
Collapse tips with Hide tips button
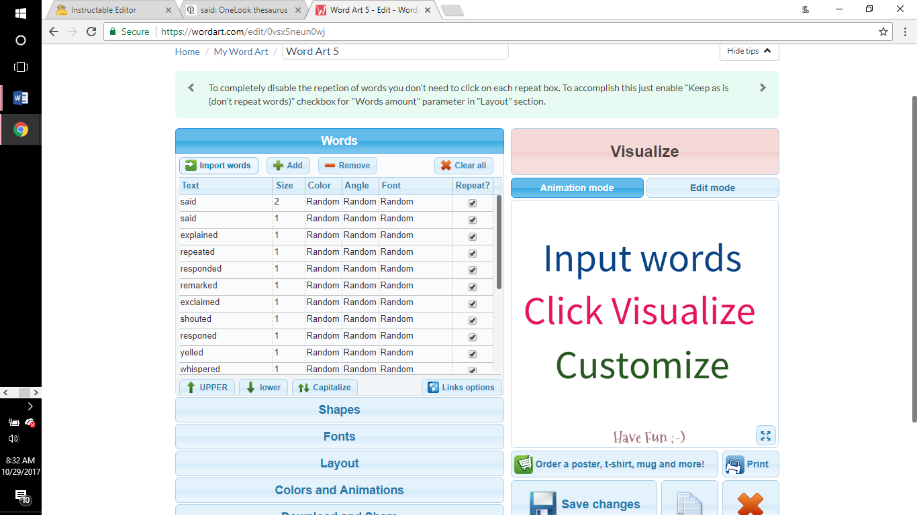[x=749, y=51]
